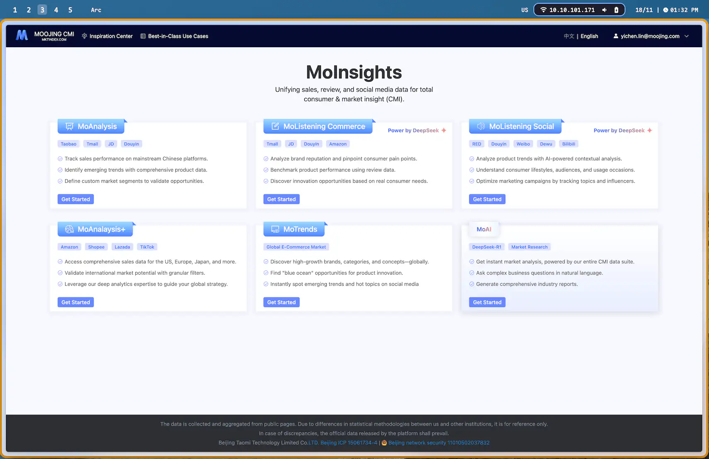Mute sound using the volume icon
This screenshot has height=459, width=709.
coord(604,10)
